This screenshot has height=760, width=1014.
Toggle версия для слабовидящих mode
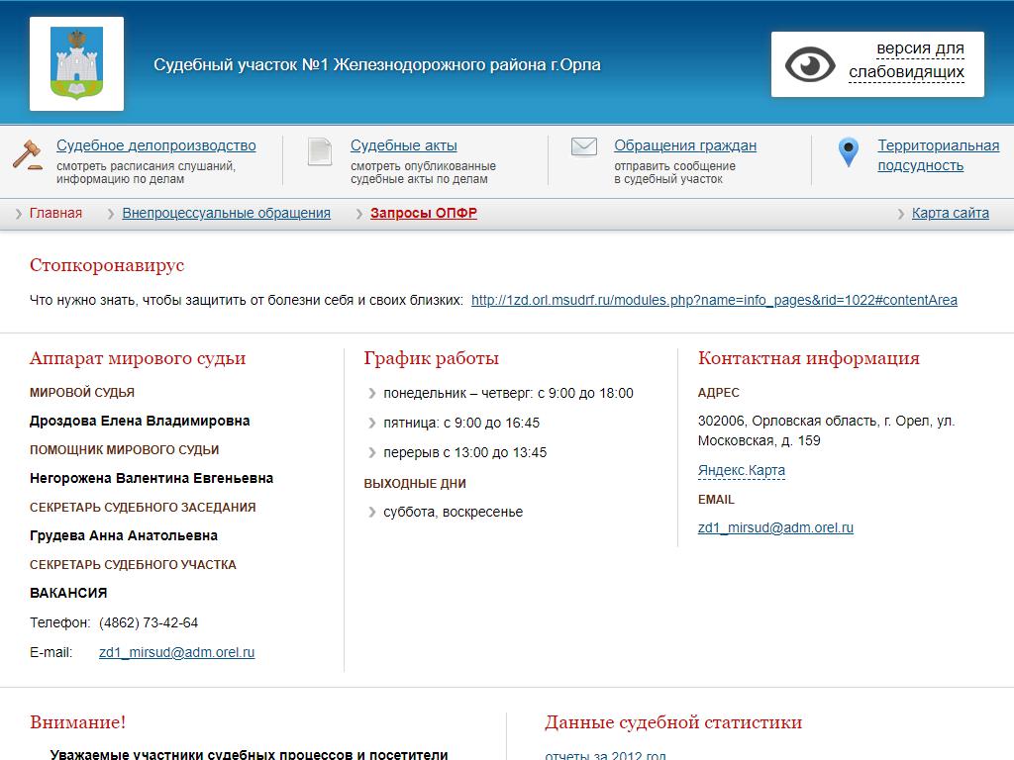tap(906, 60)
